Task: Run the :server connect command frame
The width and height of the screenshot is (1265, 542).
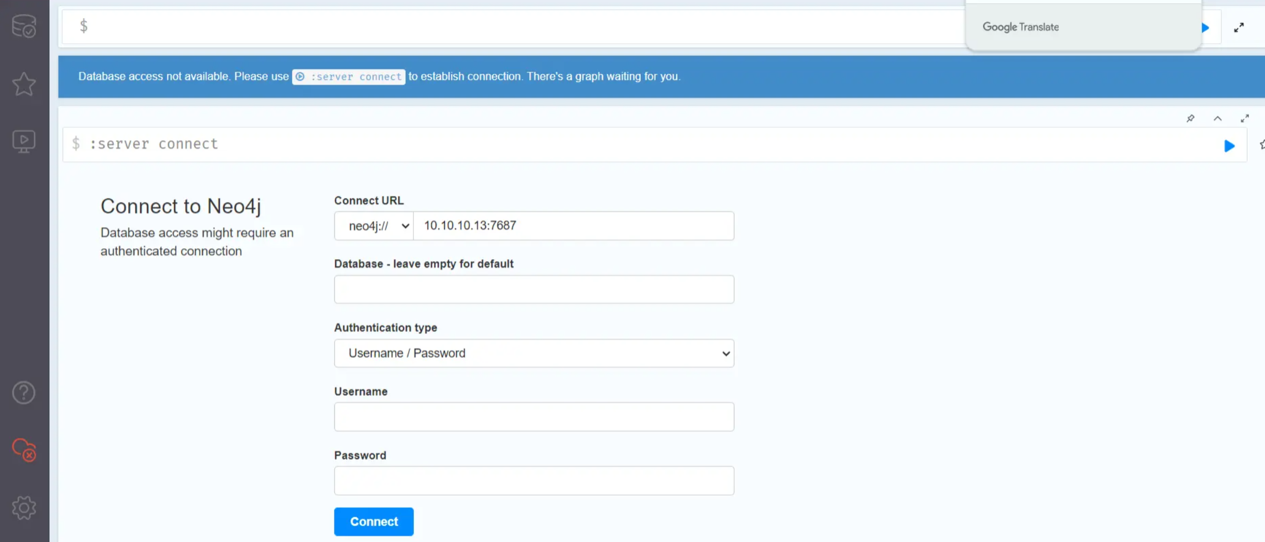Action: 1229,146
